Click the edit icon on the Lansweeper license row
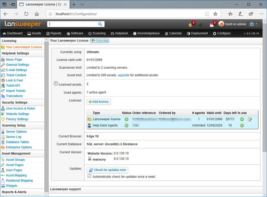This screenshot has width=267, height=197. pos(250,120)
